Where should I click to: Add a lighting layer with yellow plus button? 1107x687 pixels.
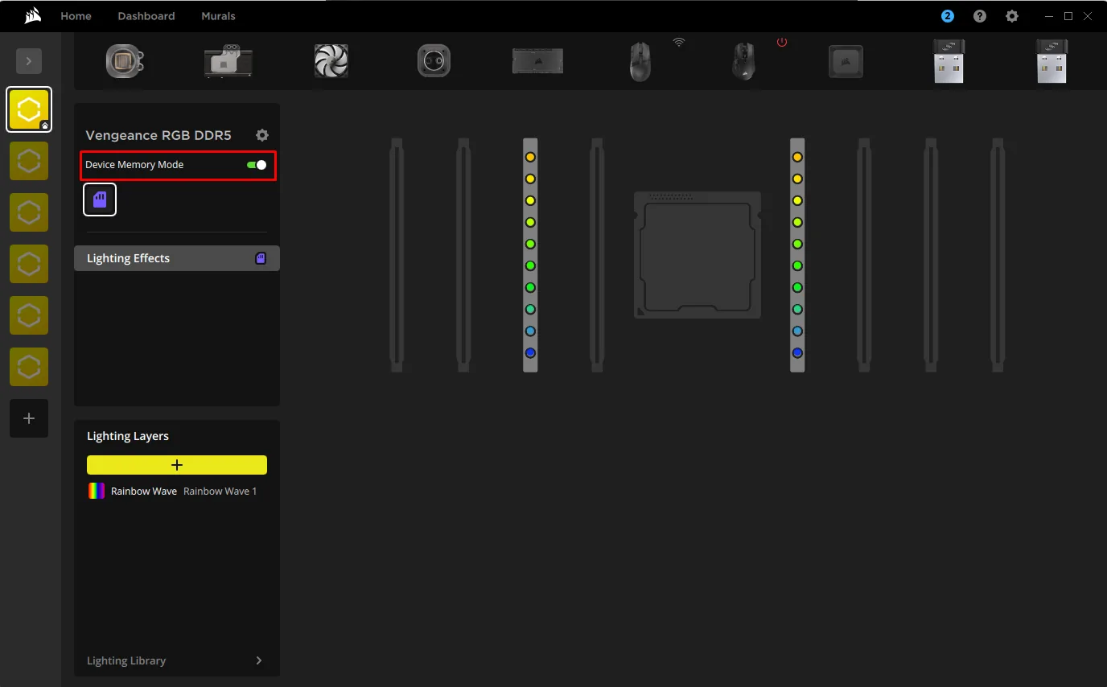coord(177,465)
